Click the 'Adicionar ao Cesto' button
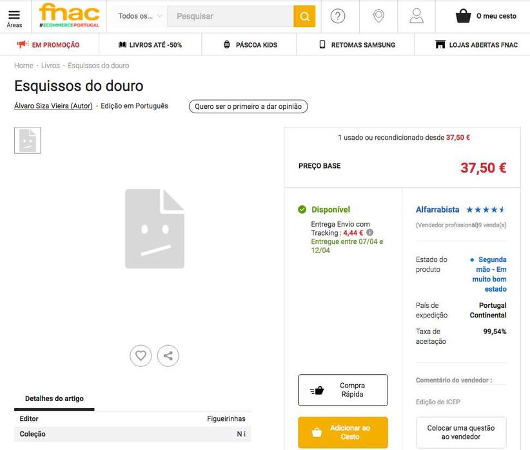Image resolution: width=530 pixels, height=450 pixels. coord(343,432)
